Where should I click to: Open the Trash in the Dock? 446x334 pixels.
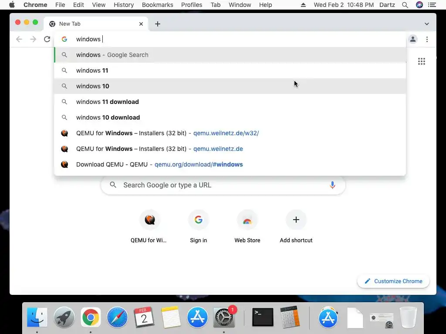click(x=409, y=317)
